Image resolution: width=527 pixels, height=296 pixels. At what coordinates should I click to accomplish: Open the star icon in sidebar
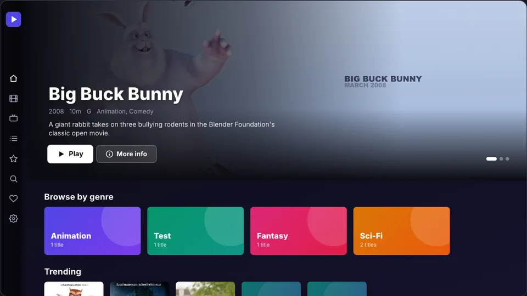13,158
